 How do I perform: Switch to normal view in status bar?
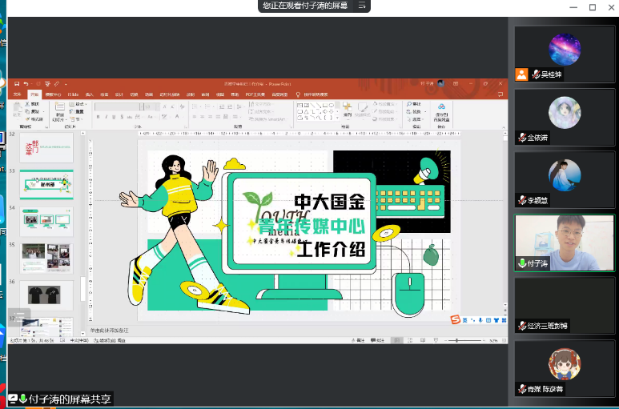pos(398,340)
